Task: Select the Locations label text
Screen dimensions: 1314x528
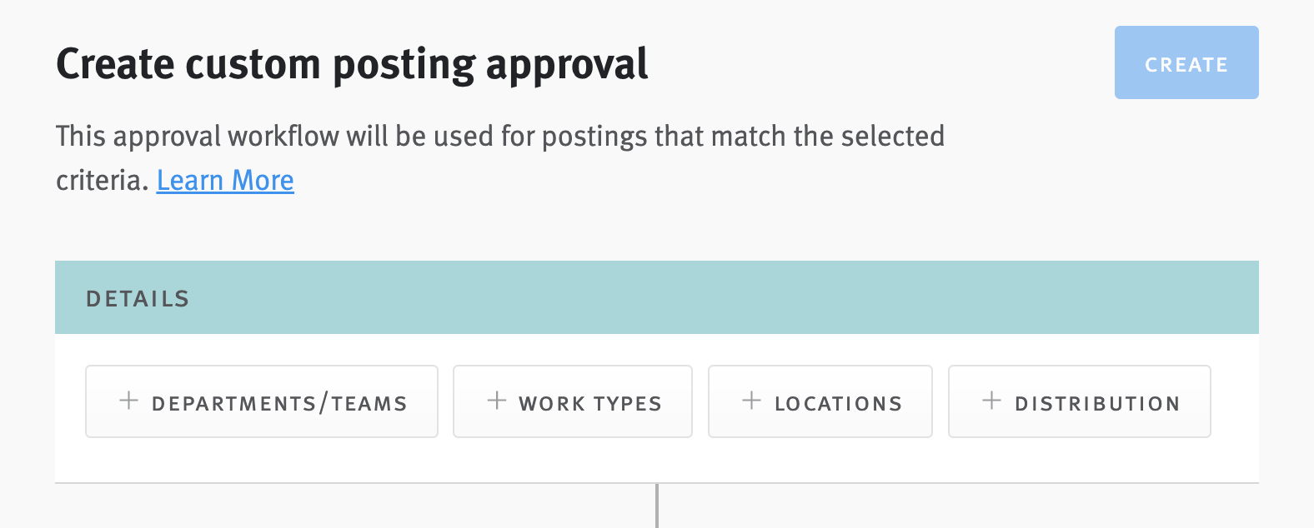Action: pos(837,402)
